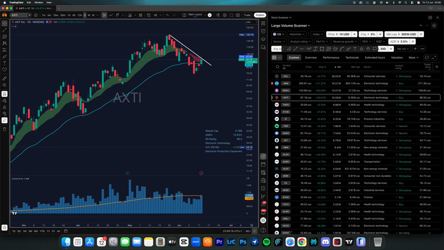Toggle ADJ adjusted data button
The width and height of the screenshot is (444, 250).
point(248,231)
